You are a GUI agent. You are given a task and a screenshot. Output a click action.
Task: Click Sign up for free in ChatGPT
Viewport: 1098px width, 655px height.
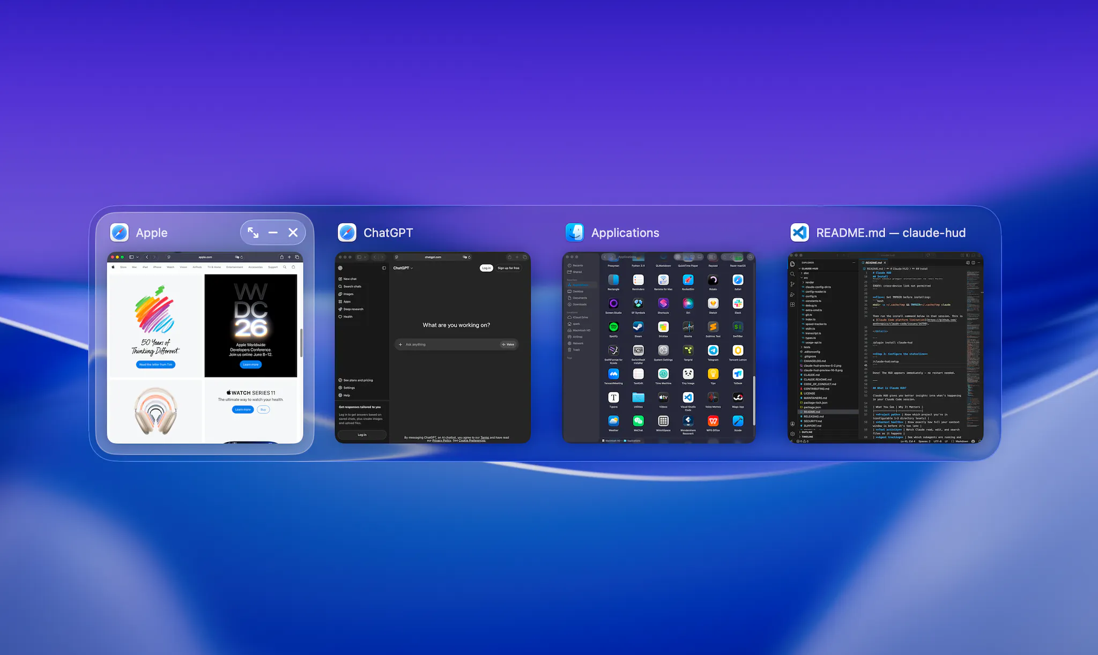(508, 268)
